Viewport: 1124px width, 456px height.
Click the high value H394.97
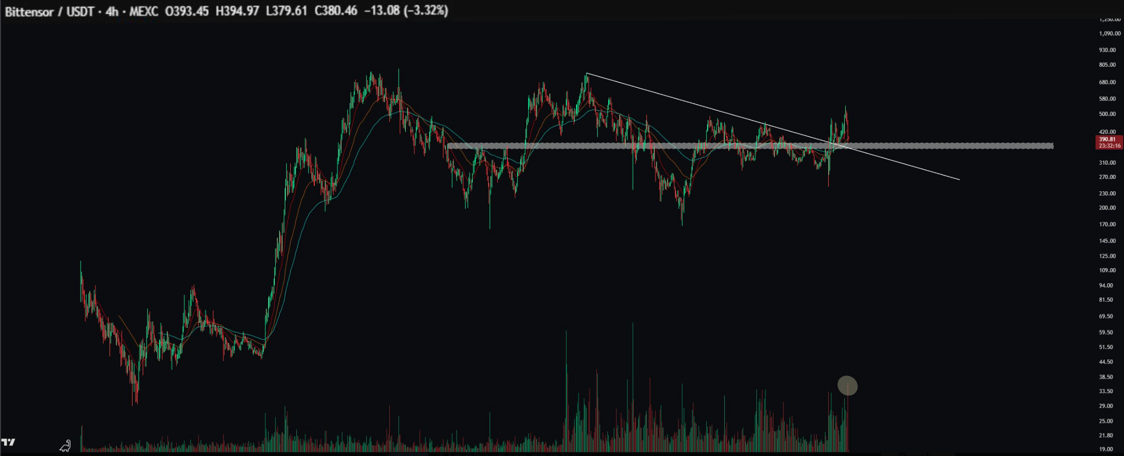point(237,11)
